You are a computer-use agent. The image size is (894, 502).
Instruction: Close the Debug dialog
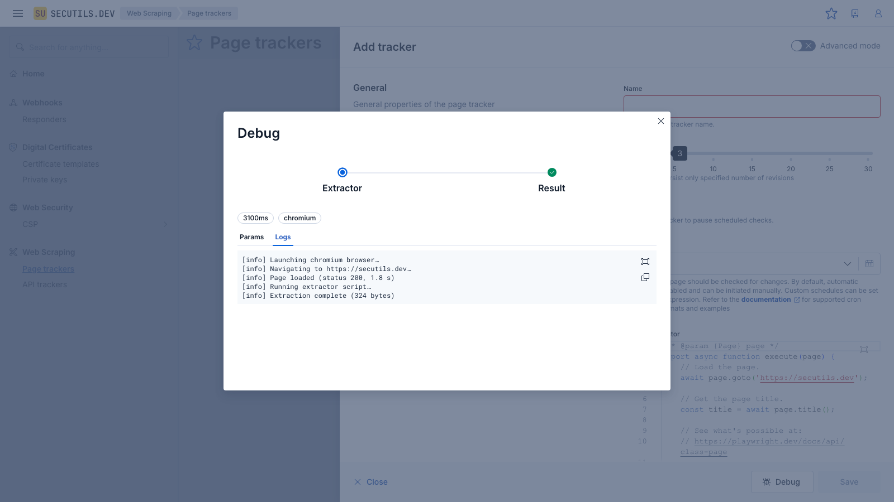point(661,121)
